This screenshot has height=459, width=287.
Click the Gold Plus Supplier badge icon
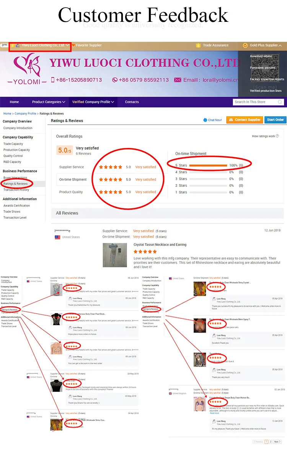(245, 45)
